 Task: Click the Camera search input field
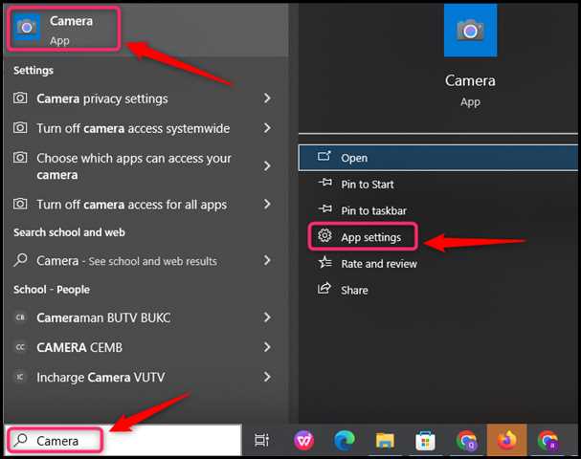pyautogui.click(x=123, y=440)
